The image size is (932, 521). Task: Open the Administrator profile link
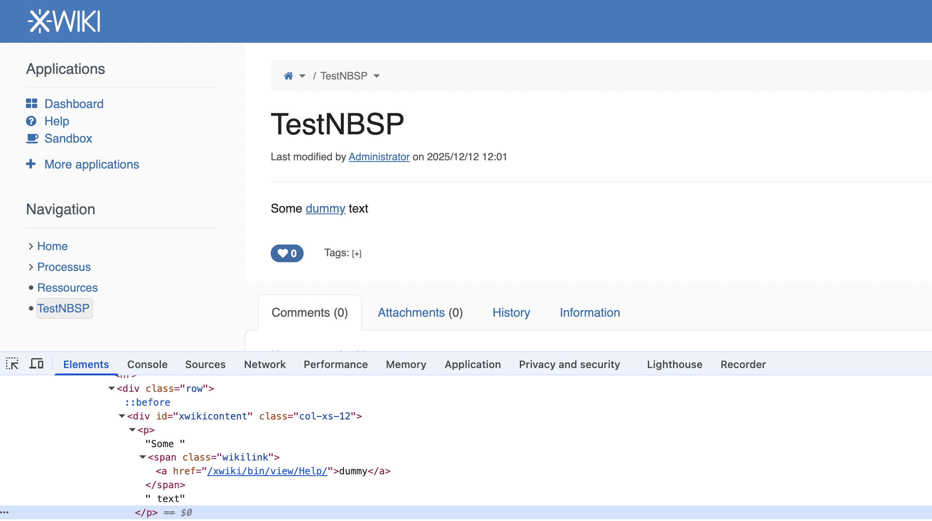379,157
